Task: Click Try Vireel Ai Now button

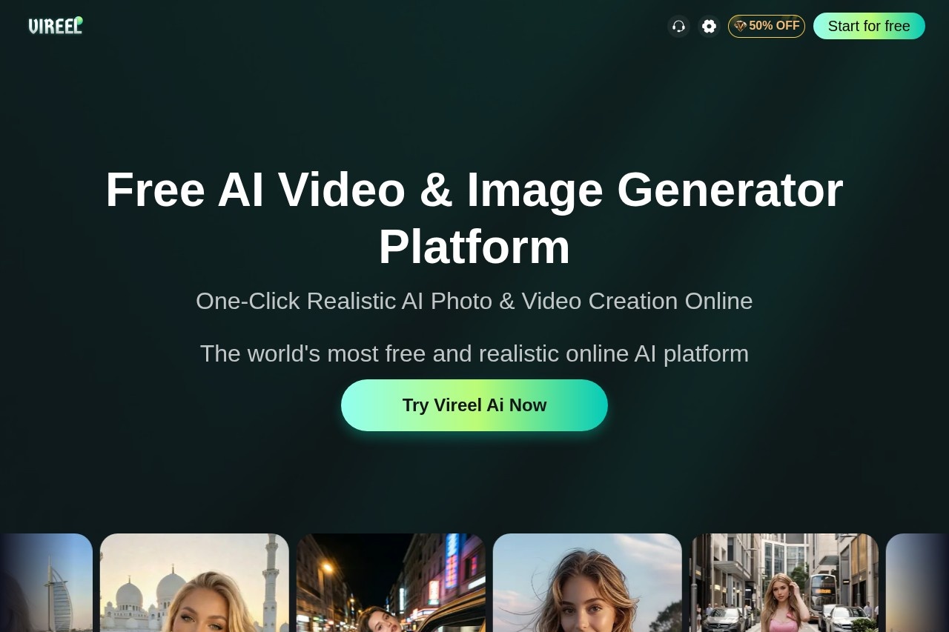Action: (x=474, y=405)
